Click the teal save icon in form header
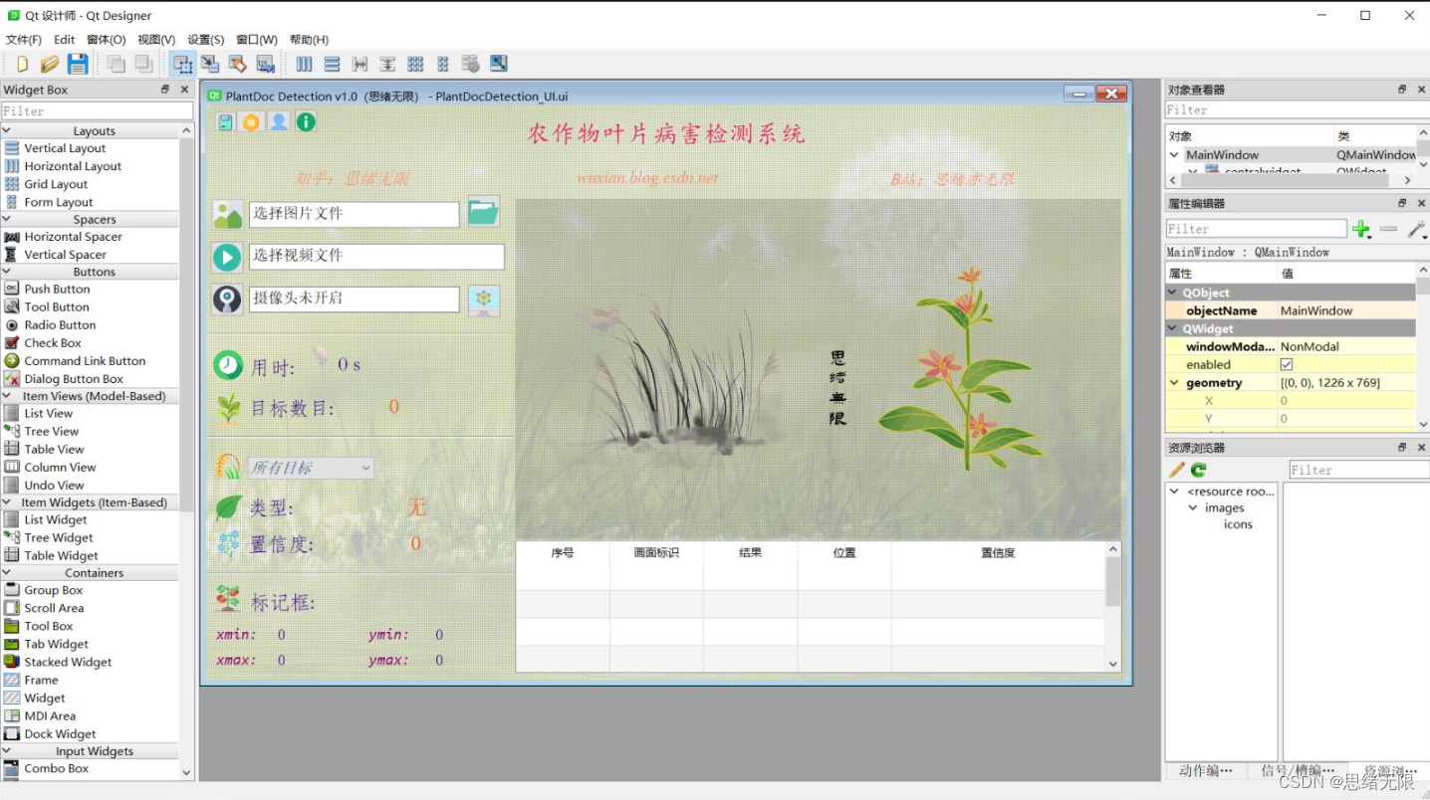This screenshot has width=1430, height=800. [226, 122]
